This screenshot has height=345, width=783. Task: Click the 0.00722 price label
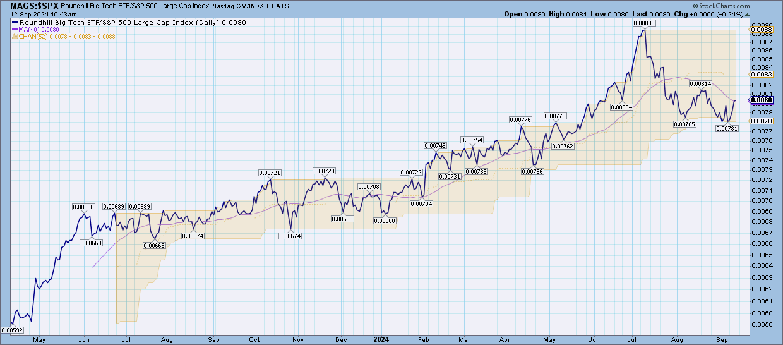tap(411, 172)
